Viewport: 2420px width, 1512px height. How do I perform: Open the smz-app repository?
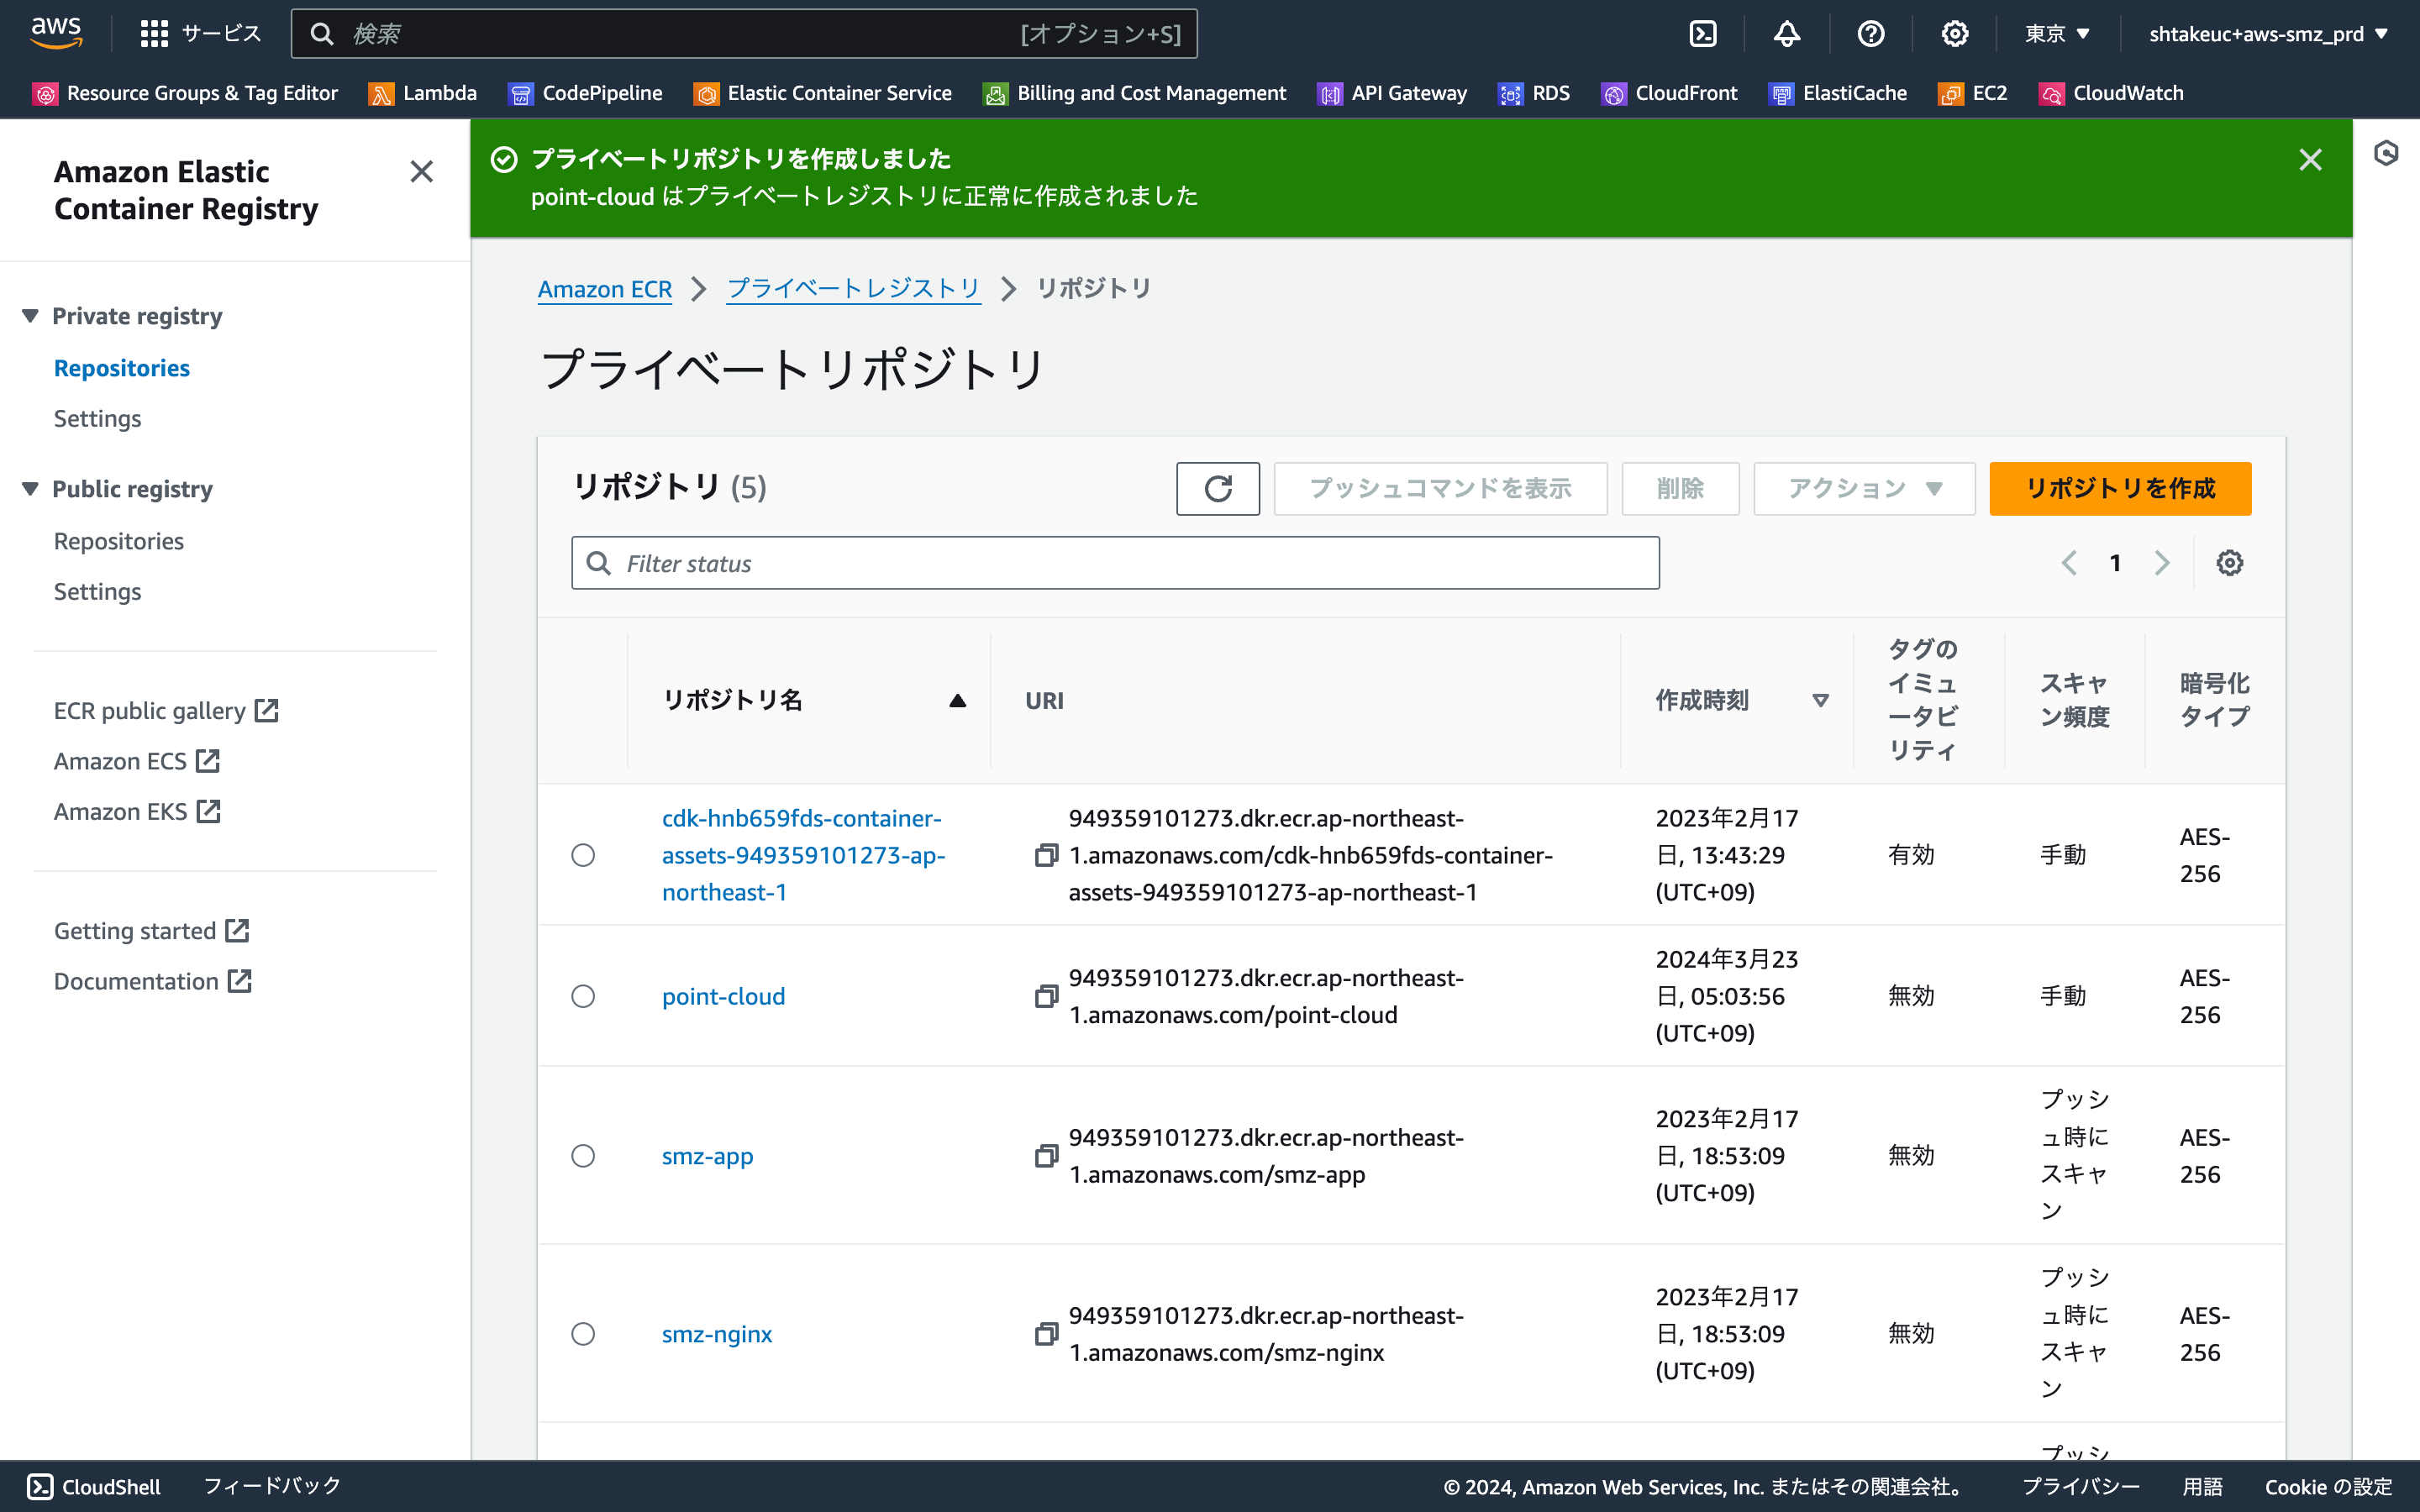coord(707,1156)
